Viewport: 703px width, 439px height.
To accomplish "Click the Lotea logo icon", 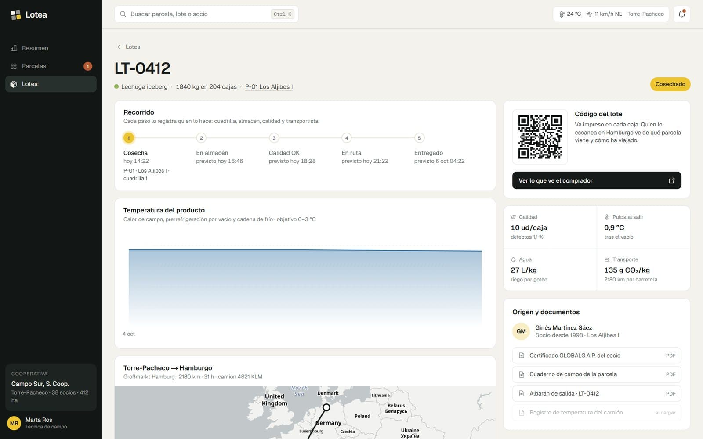I will pyautogui.click(x=16, y=15).
